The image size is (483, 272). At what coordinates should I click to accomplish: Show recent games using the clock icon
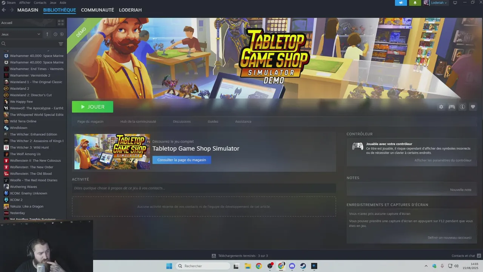(x=55, y=34)
